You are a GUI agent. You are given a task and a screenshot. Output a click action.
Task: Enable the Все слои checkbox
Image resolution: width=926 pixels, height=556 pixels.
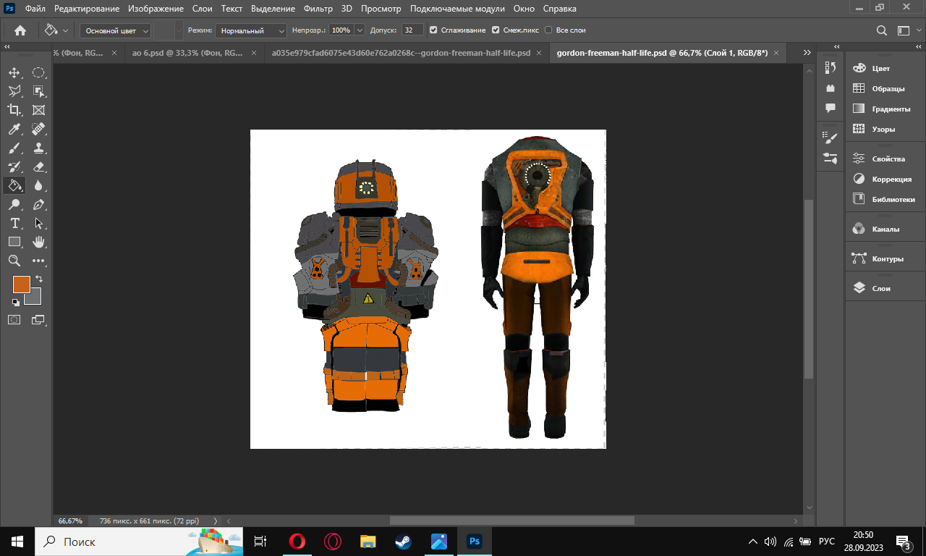coord(548,30)
